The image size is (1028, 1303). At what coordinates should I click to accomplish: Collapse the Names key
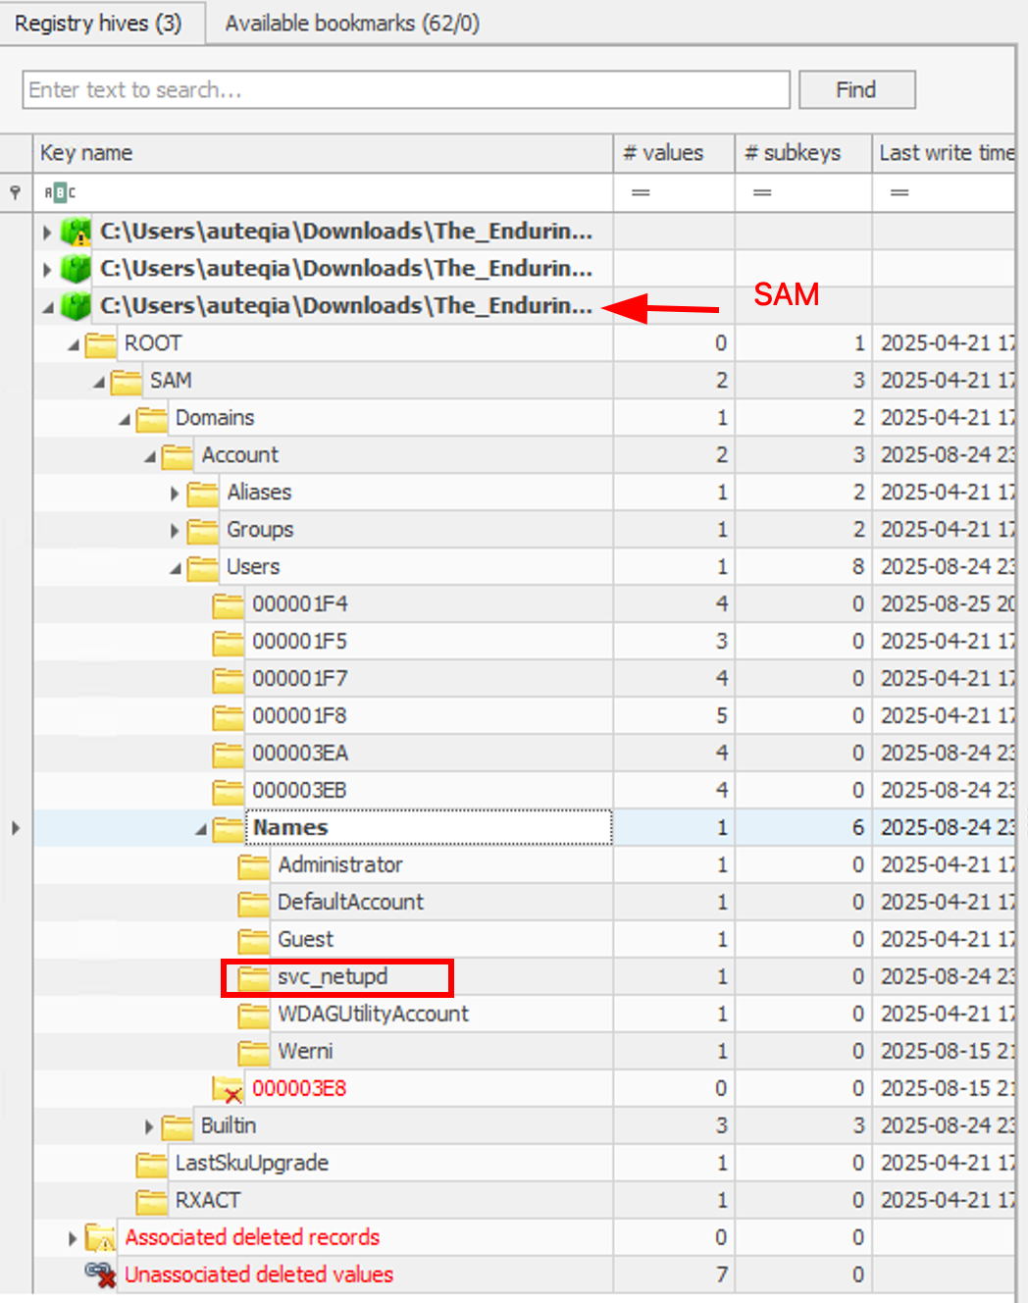point(201,829)
